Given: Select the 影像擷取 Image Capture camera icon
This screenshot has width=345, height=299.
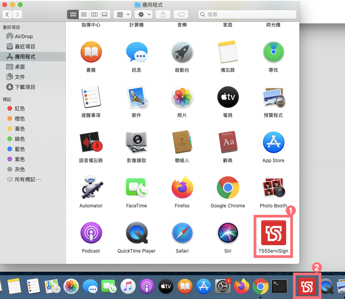Looking at the screenshot, I should pyautogui.click(x=137, y=142).
